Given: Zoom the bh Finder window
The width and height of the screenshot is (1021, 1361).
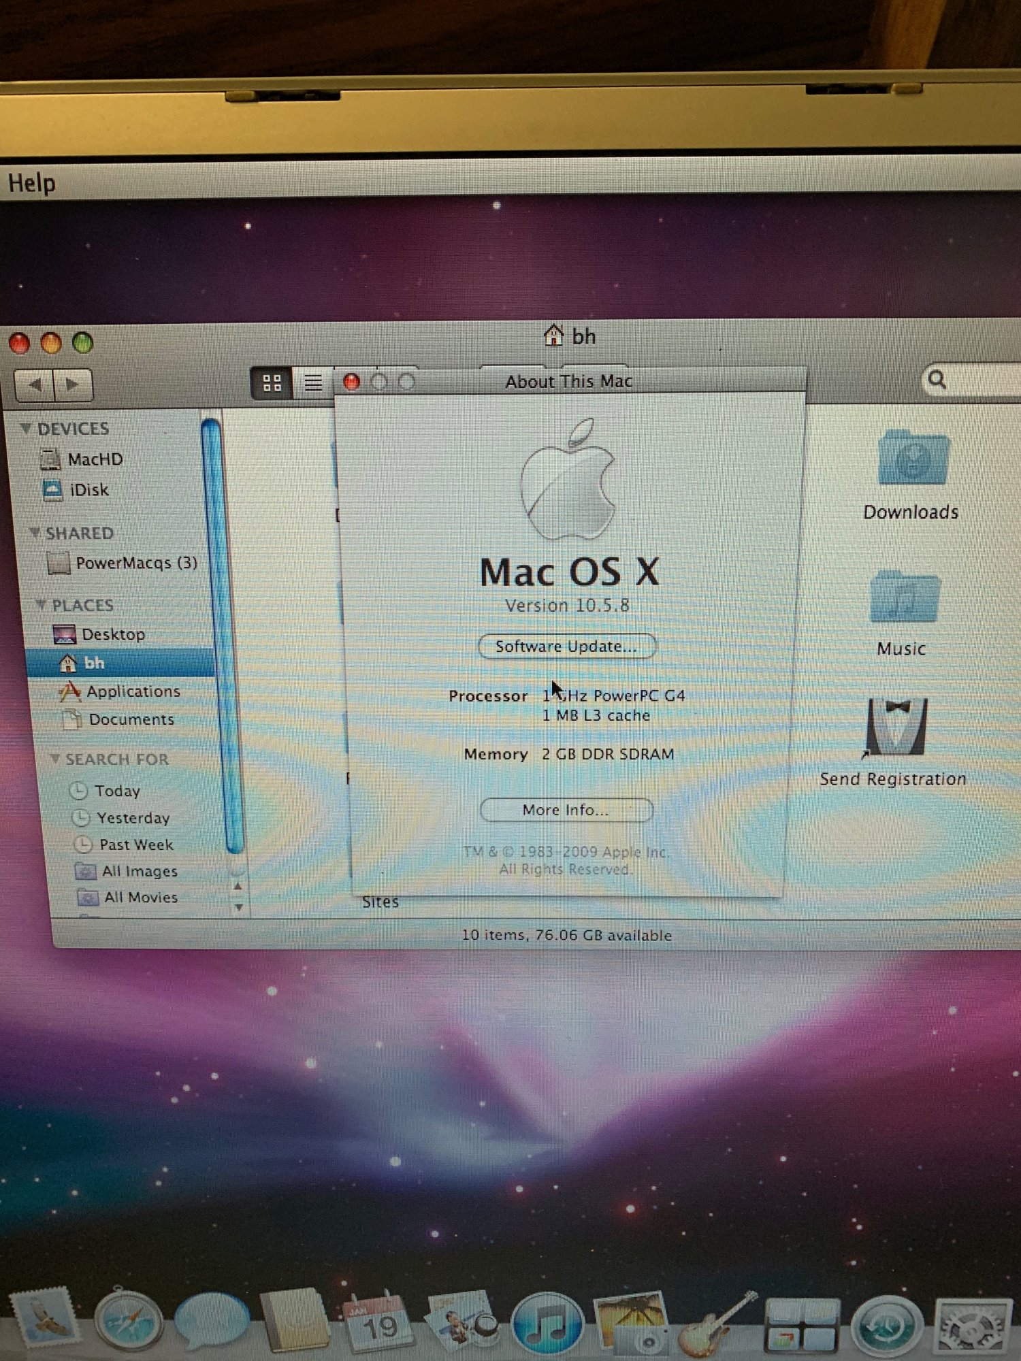Looking at the screenshot, I should click(x=83, y=342).
